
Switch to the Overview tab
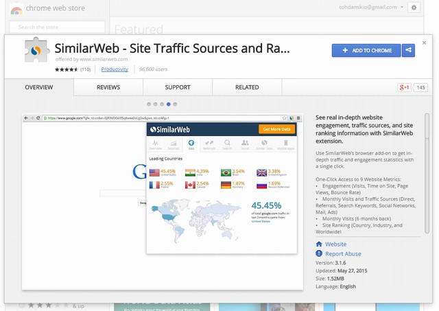tap(39, 87)
